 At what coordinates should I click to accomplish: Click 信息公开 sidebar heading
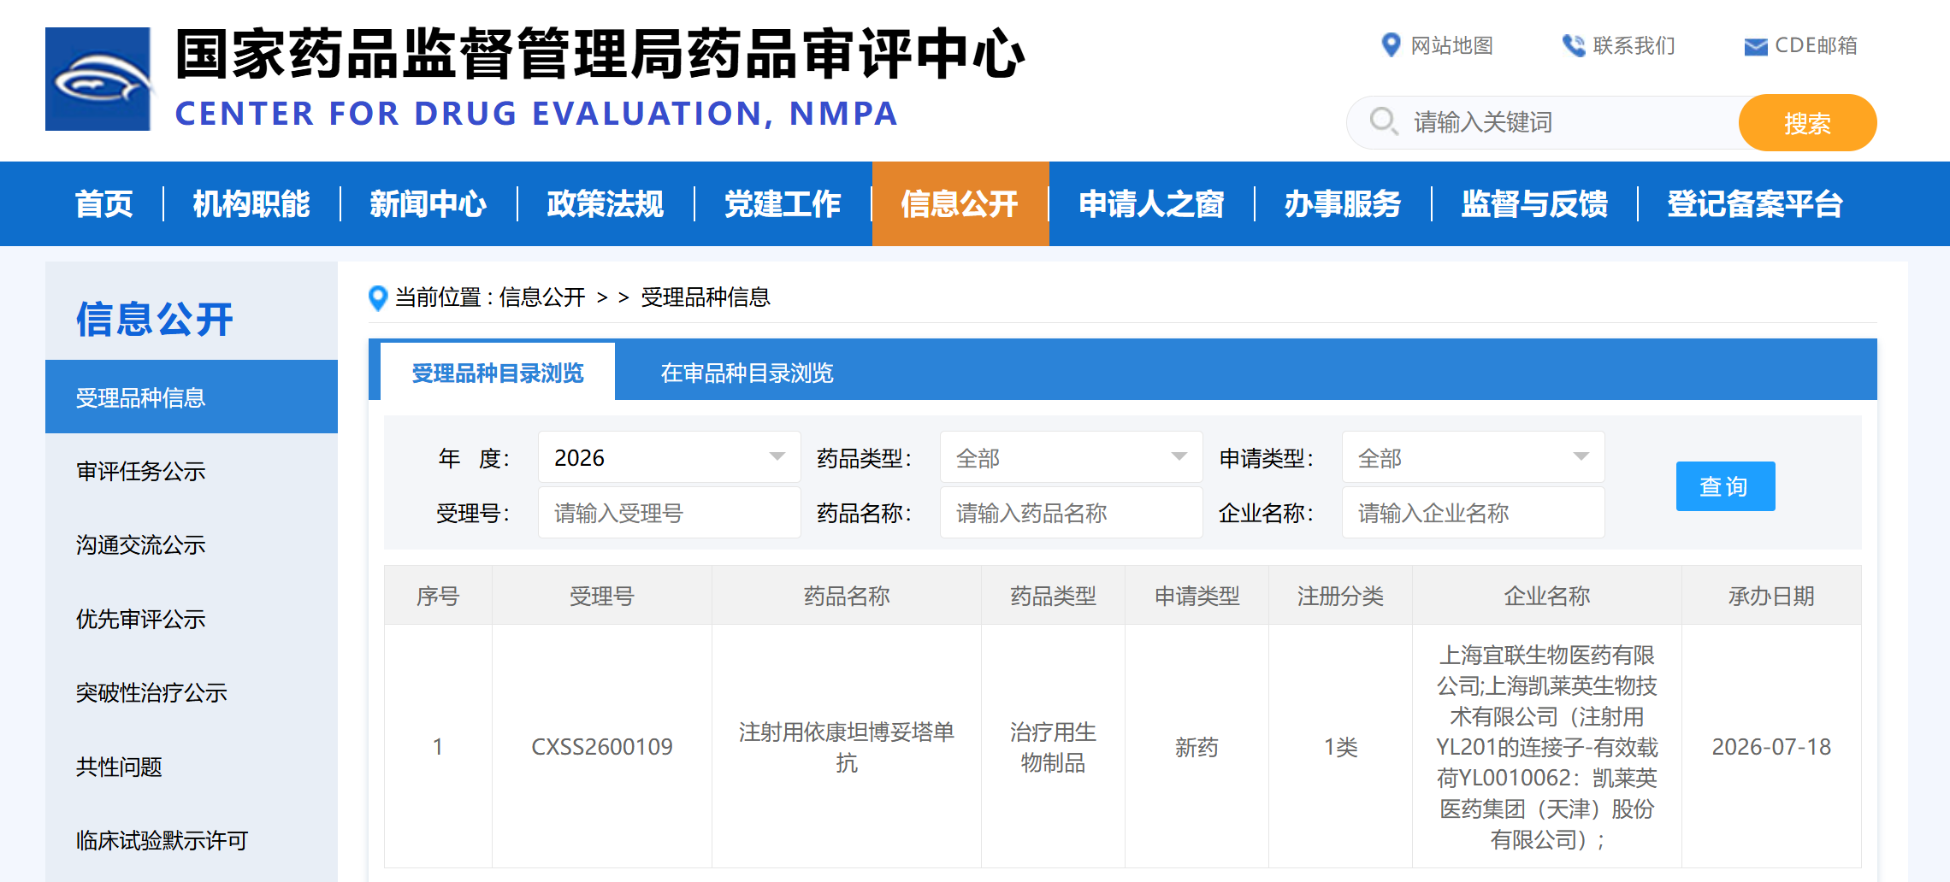[155, 319]
